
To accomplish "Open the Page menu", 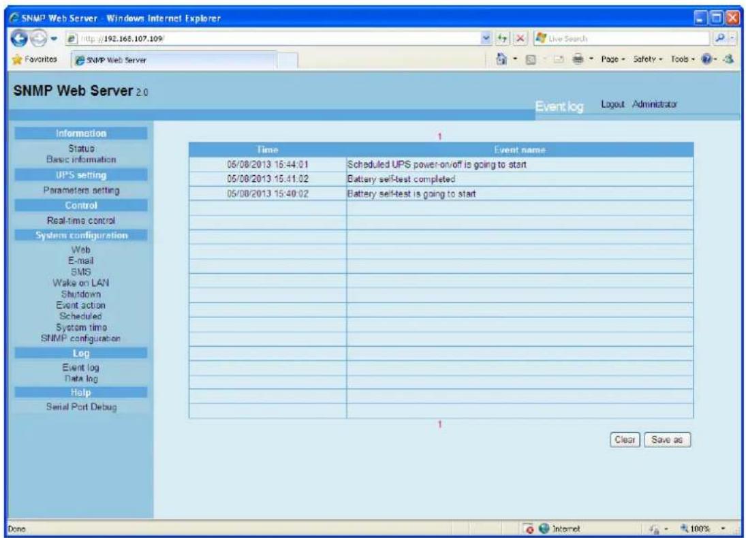I will [612, 59].
